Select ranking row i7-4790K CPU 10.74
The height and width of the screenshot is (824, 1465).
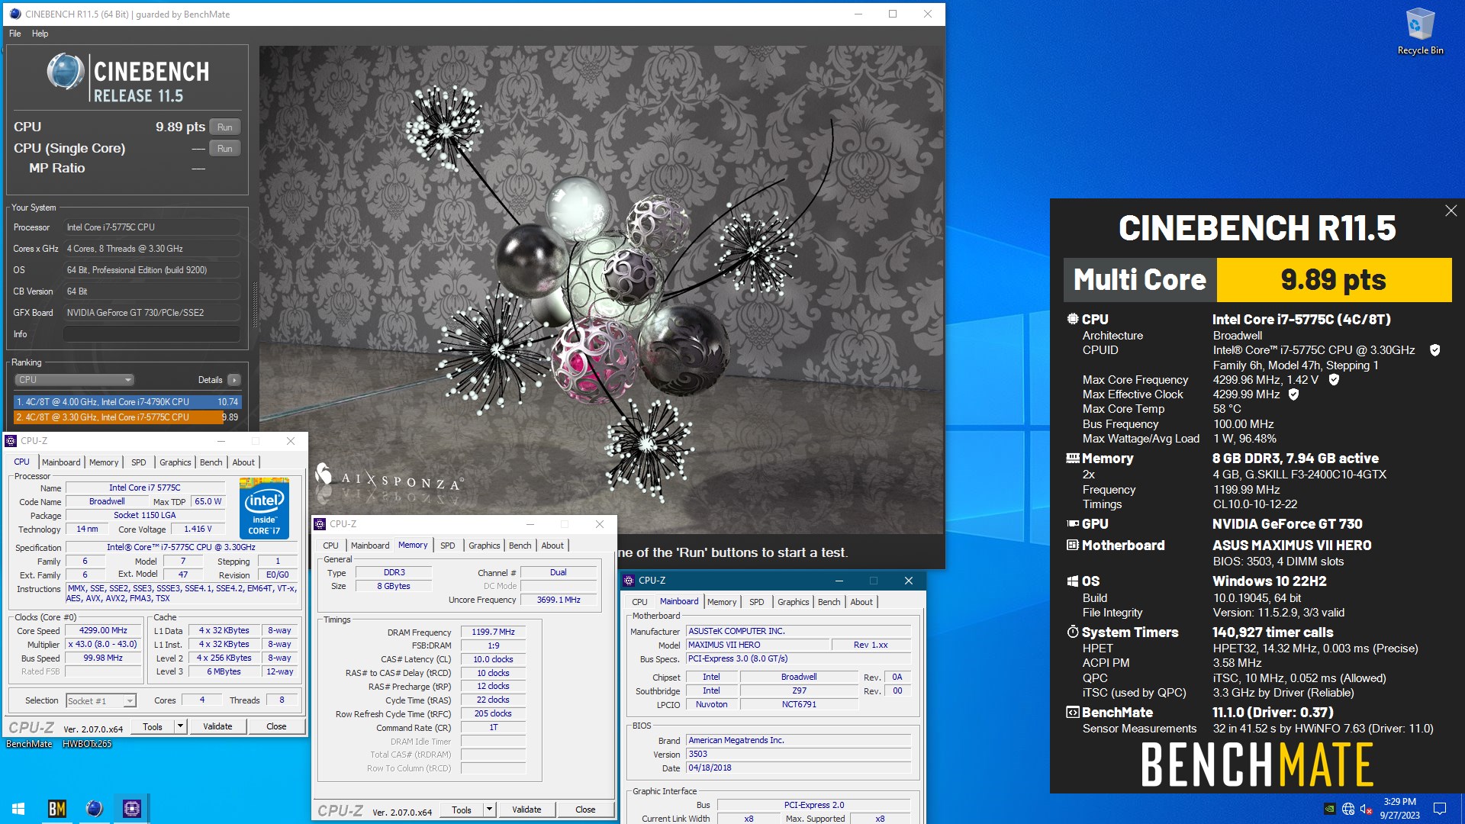pos(127,401)
